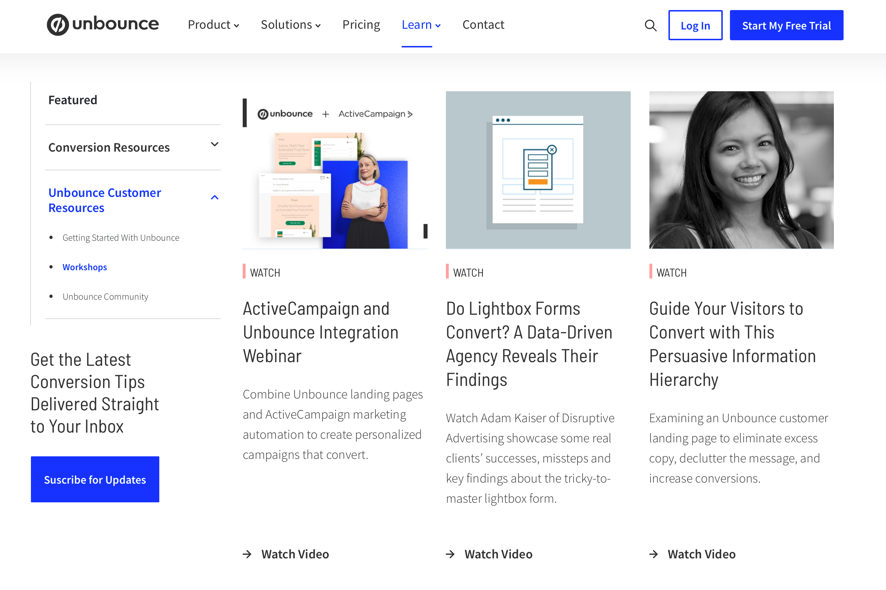Click the Start My Free Trial button

pos(786,25)
